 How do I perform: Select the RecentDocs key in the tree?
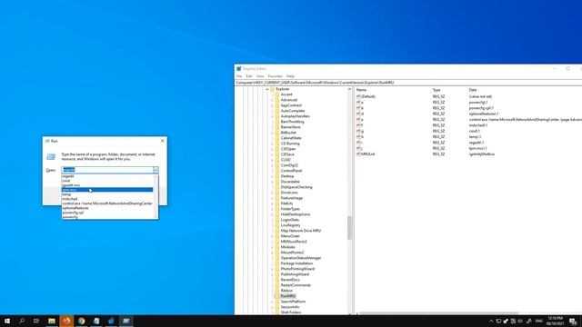point(290,280)
